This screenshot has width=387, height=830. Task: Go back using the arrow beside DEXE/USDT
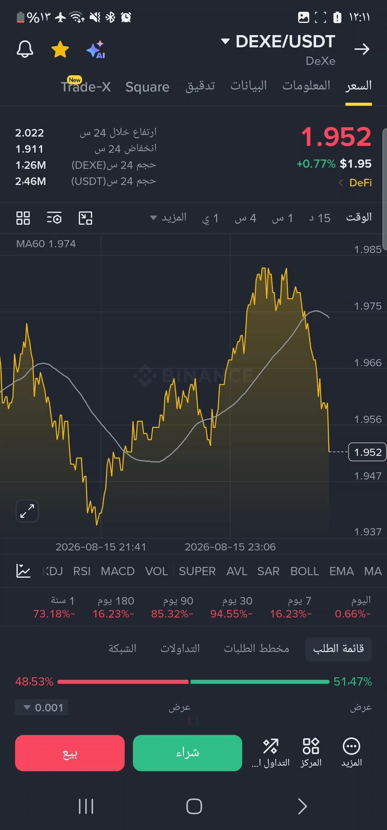[x=362, y=49]
